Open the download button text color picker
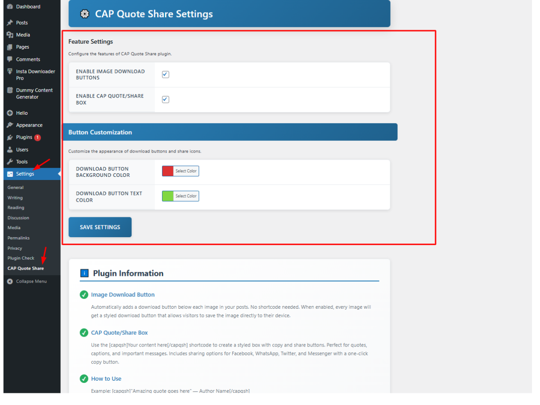Viewport: 540px width, 405px height. 187,196
